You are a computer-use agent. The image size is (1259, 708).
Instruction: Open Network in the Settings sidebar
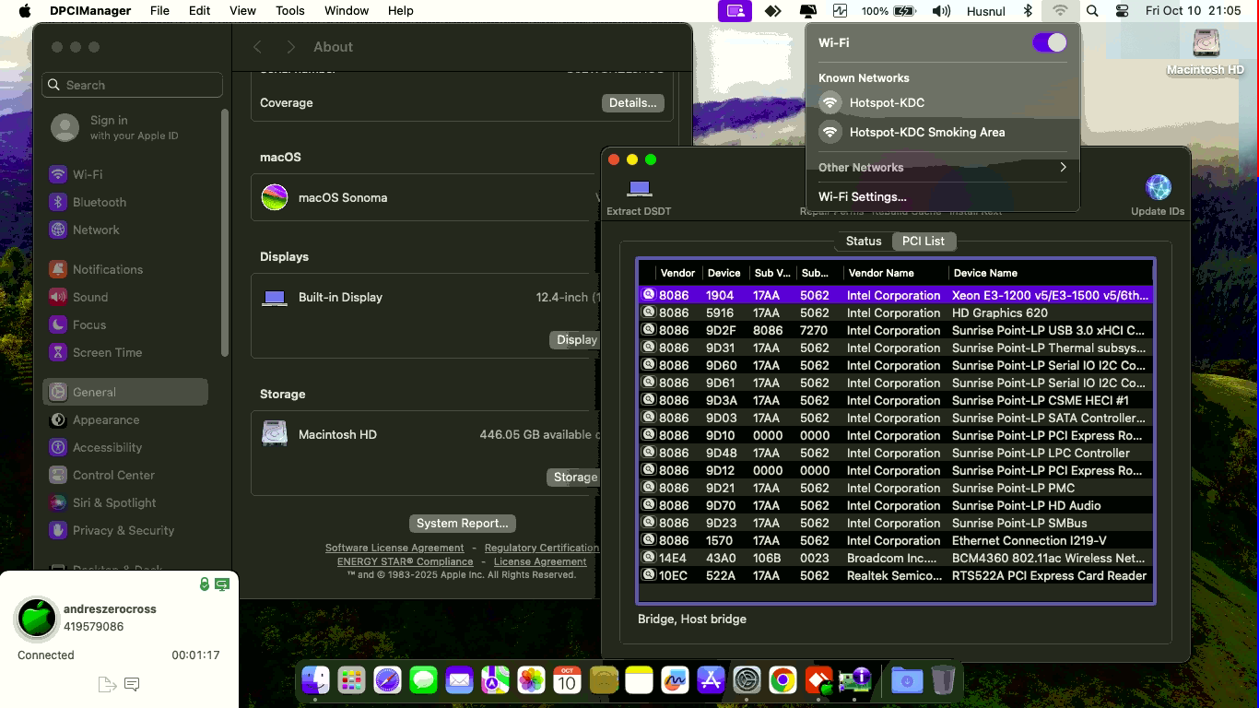(x=125, y=230)
